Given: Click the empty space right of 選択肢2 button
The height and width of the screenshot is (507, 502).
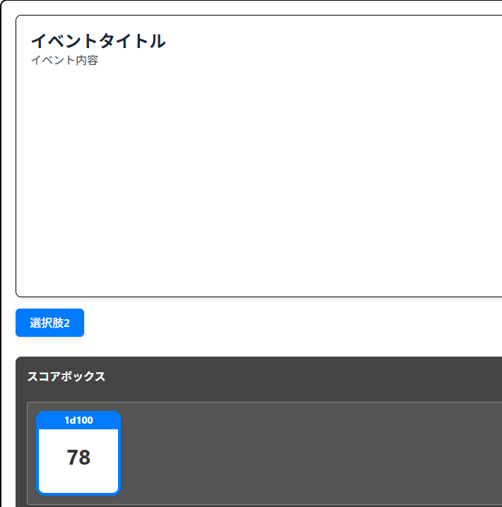Looking at the screenshot, I should click(x=283, y=323).
